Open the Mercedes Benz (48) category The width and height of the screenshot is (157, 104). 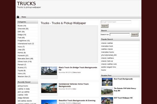[25, 58]
